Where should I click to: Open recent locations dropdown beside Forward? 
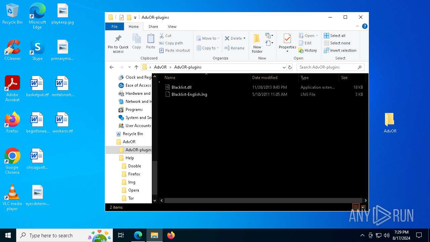[129, 67]
